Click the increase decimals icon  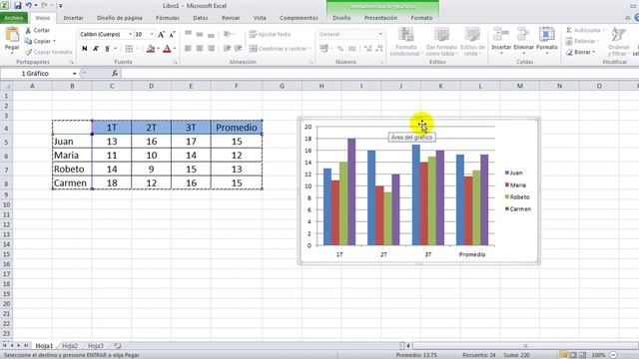[368, 49]
